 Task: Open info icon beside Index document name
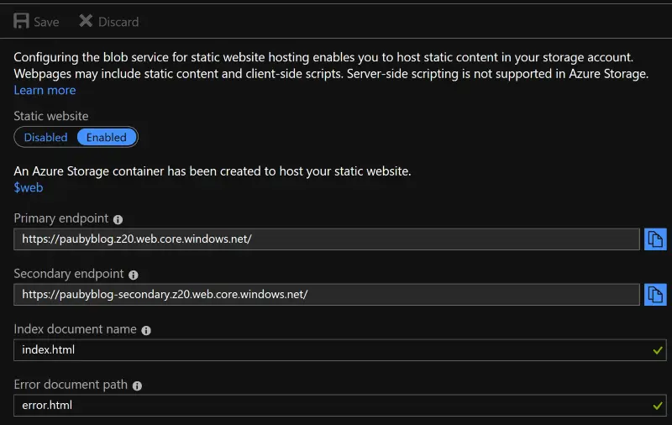(146, 330)
